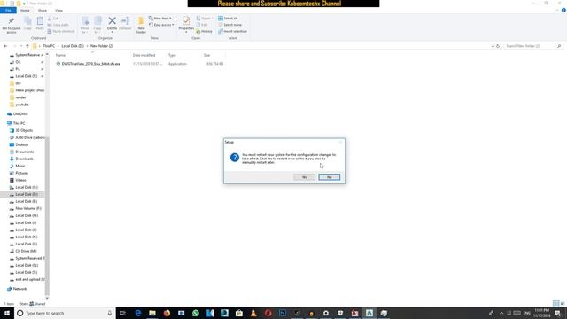
Task: Show hidden system tray icons
Action: tap(501, 313)
